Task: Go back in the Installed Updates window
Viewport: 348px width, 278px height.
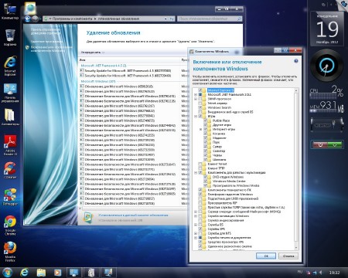Action: coord(28,19)
